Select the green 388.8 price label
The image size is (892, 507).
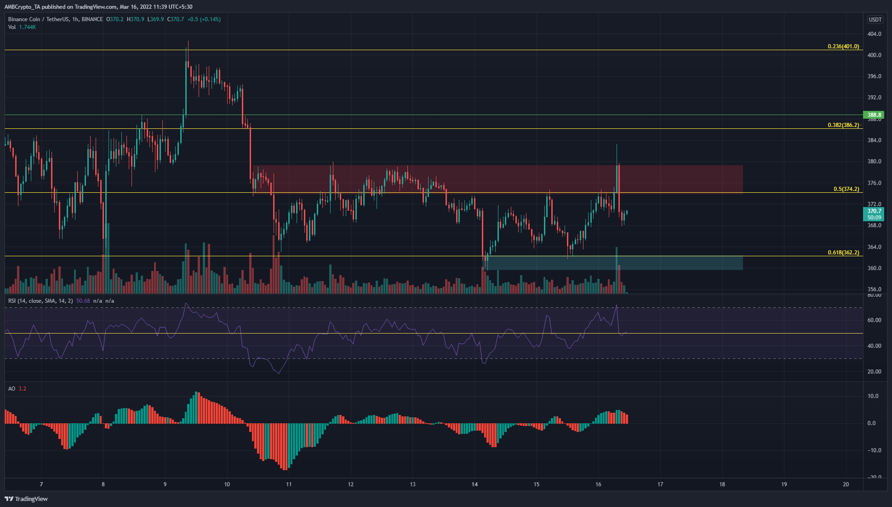[875, 115]
